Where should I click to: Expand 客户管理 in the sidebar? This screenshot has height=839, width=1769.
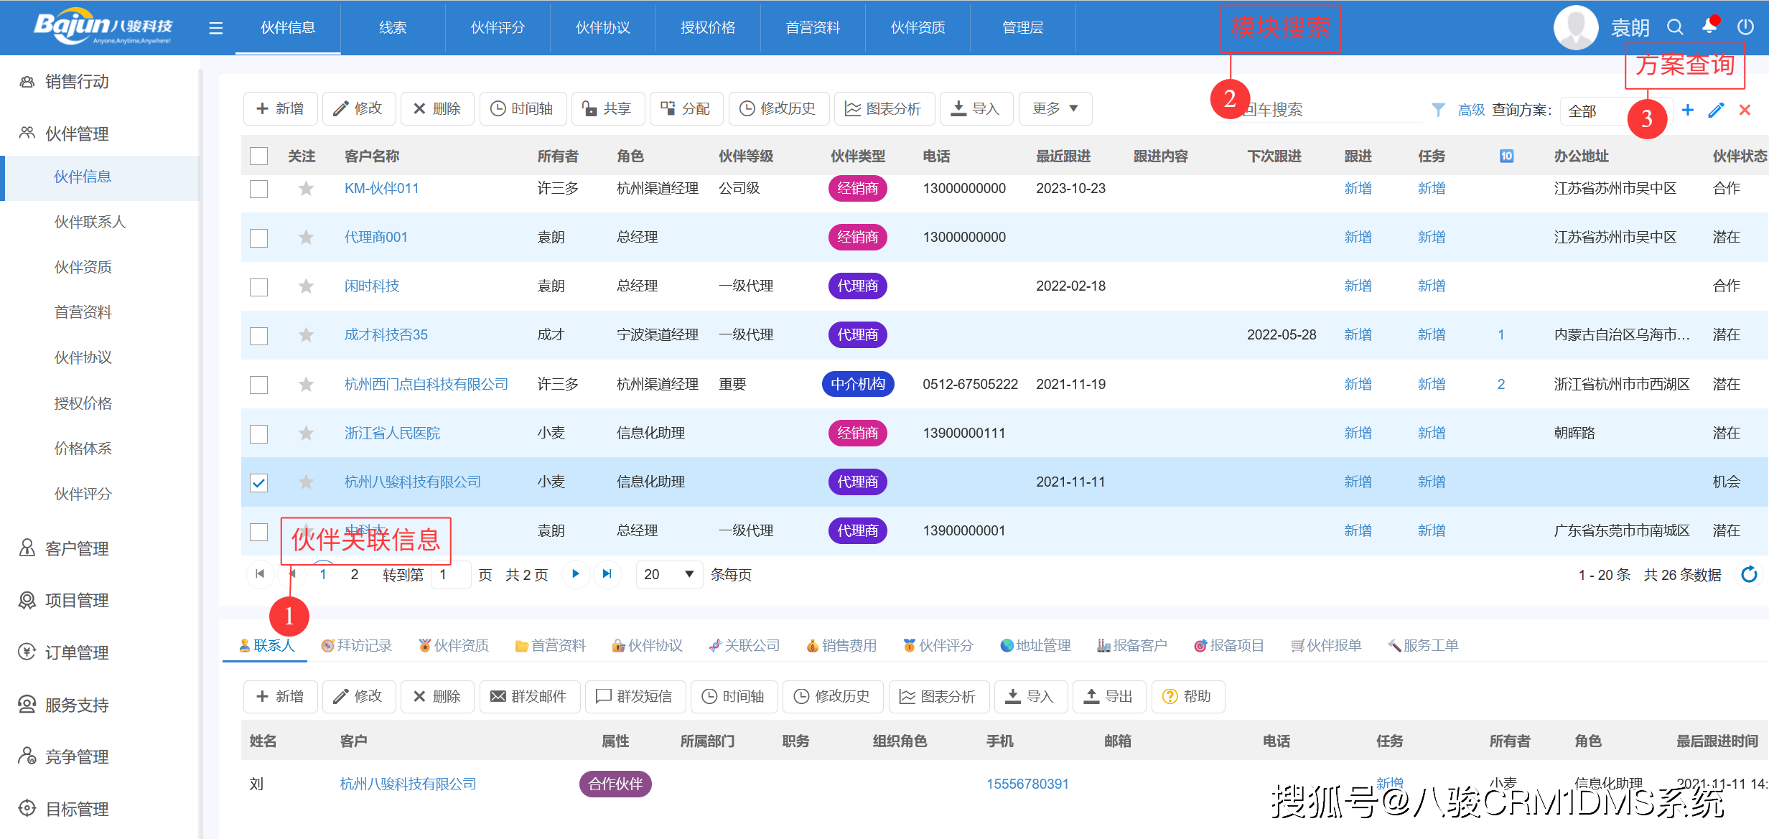point(77,548)
